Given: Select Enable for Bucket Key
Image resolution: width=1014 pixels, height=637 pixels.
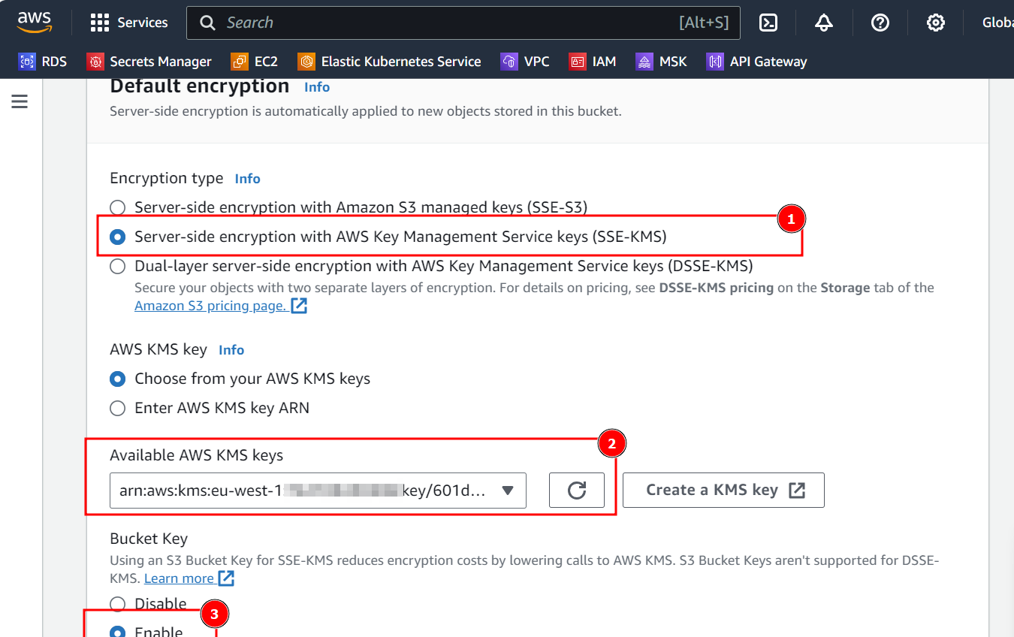Looking at the screenshot, I should (x=118, y=632).
